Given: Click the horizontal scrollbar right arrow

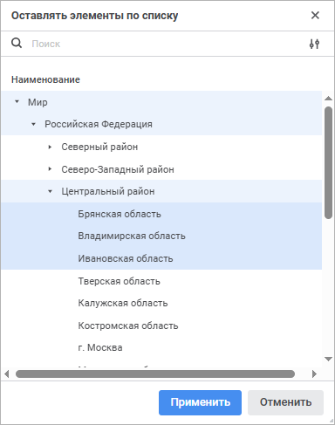Looking at the screenshot, I should click(314, 374).
